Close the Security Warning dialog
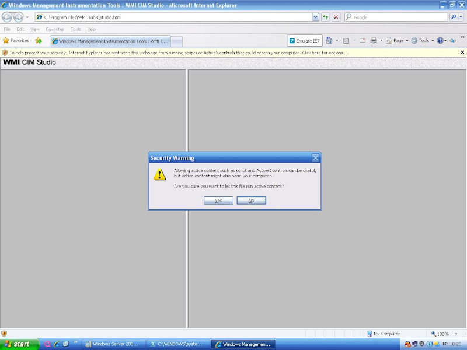This screenshot has width=467, height=350. (315, 157)
